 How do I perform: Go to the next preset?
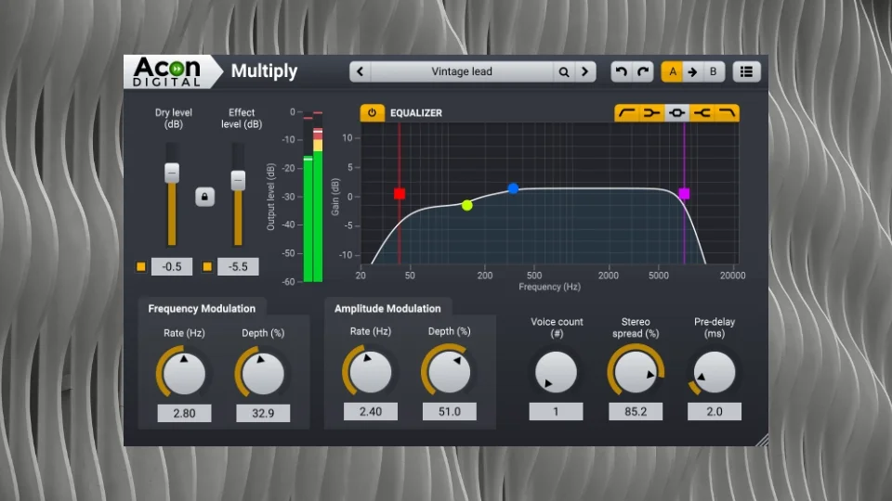[x=584, y=71]
